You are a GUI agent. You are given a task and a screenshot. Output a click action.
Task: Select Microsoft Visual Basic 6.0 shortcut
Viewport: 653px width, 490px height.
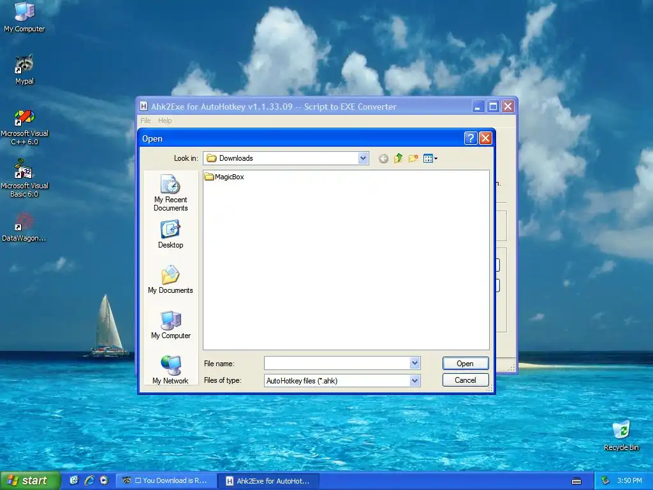click(24, 179)
